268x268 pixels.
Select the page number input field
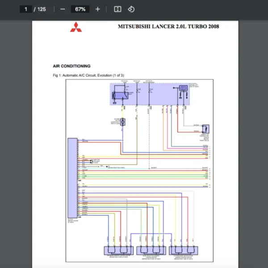point(26,9)
